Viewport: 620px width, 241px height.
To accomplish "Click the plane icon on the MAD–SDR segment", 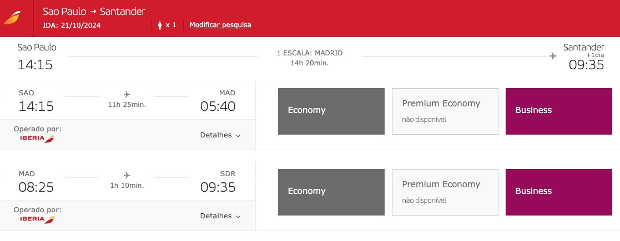I will click(127, 175).
